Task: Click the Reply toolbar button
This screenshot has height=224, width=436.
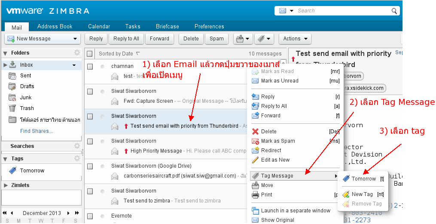Action: 96,39
